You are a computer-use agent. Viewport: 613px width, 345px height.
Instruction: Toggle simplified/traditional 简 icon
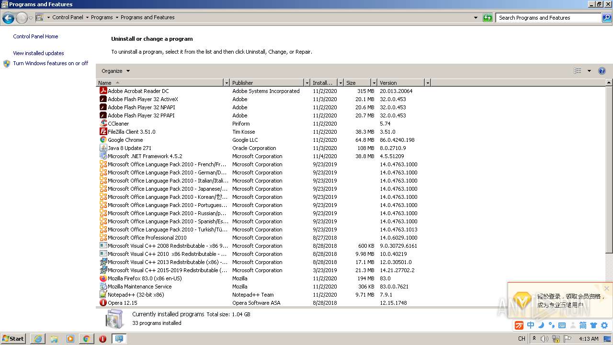[x=583, y=325]
